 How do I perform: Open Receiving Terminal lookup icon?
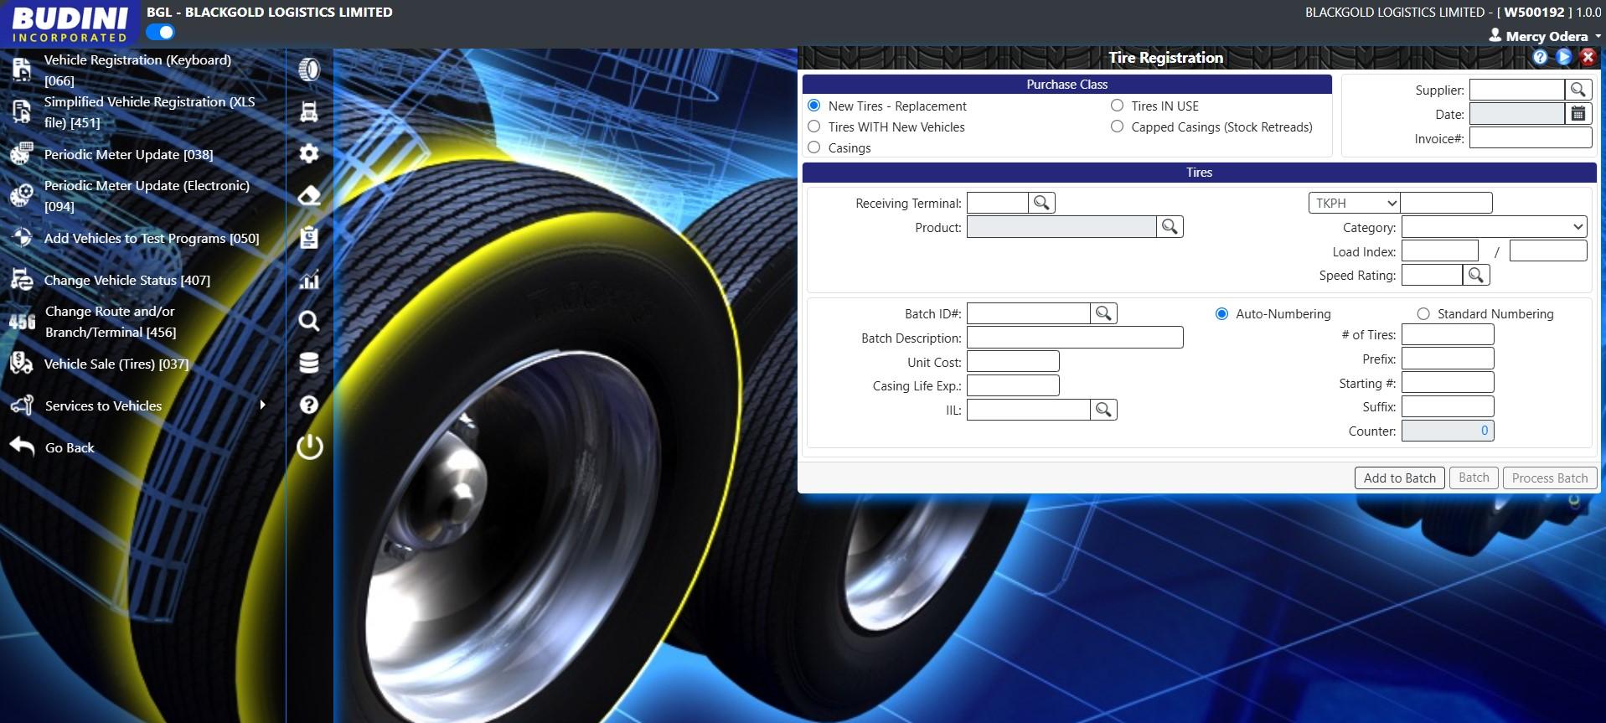pos(1041,203)
